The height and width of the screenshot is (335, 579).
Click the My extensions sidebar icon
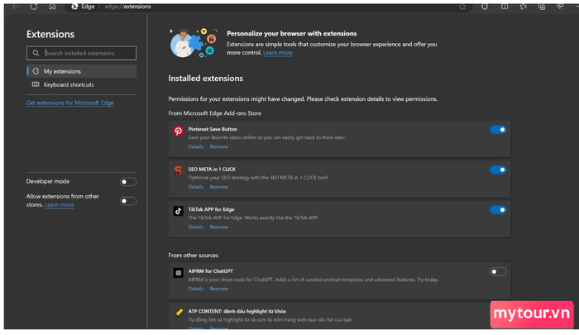(36, 71)
